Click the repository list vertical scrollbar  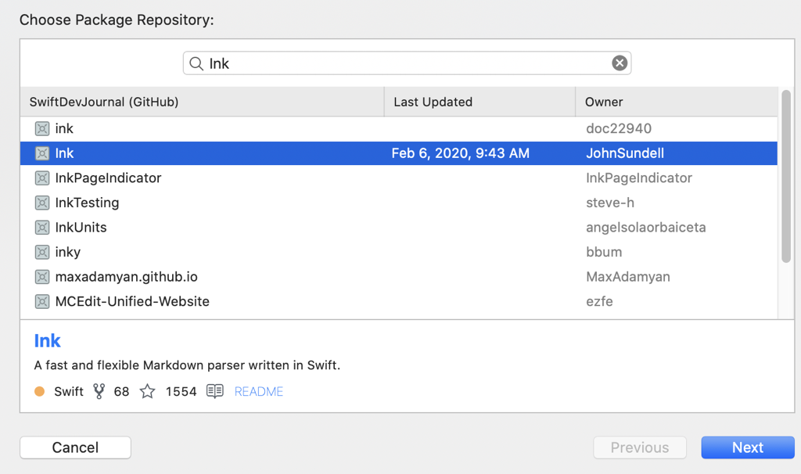[786, 176]
